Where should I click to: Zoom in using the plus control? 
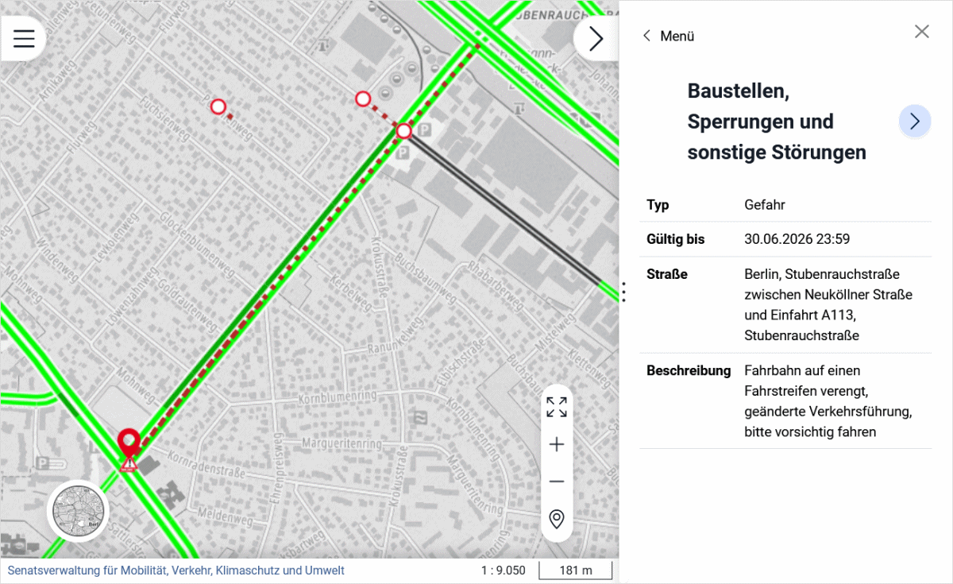(556, 444)
